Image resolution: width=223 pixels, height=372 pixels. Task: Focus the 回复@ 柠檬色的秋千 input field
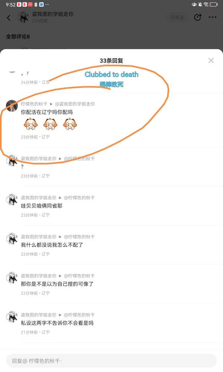(x=111, y=361)
